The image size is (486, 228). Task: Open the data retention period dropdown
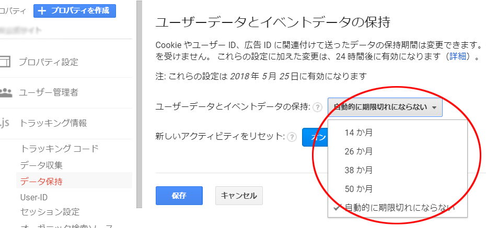tap(385, 107)
